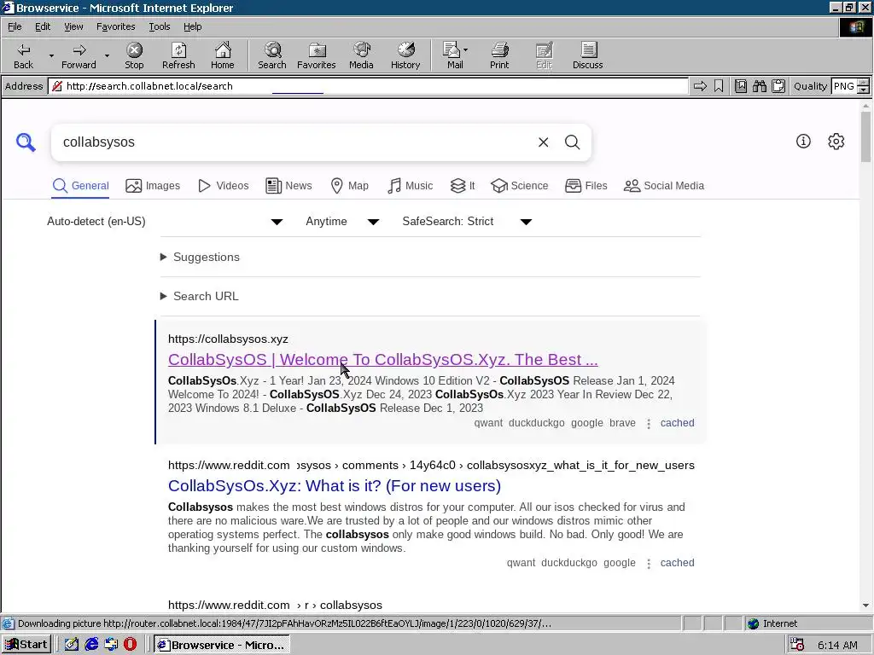
Task: Open search preferences gear icon
Action: pyautogui.click(x=836, y=142)
